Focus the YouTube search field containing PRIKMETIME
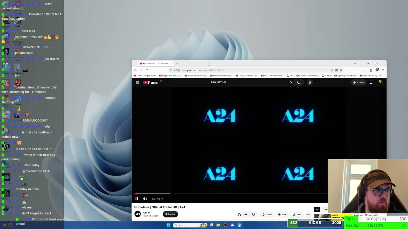 [x=249, y=82]
